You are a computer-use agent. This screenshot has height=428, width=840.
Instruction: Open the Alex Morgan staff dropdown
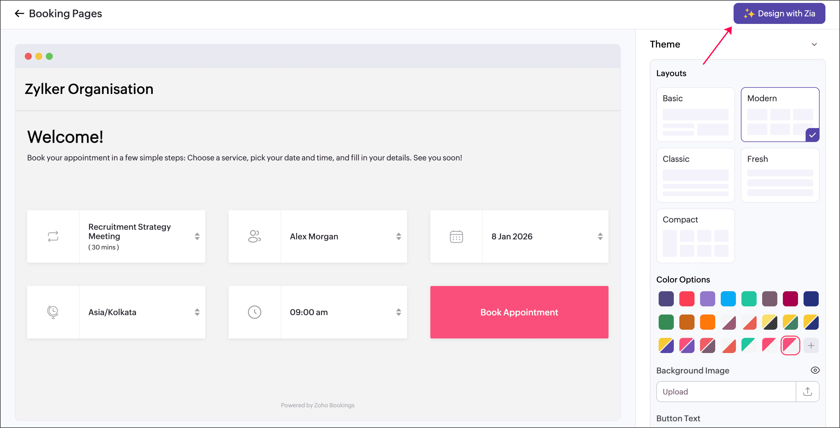(x=399, y=237)
